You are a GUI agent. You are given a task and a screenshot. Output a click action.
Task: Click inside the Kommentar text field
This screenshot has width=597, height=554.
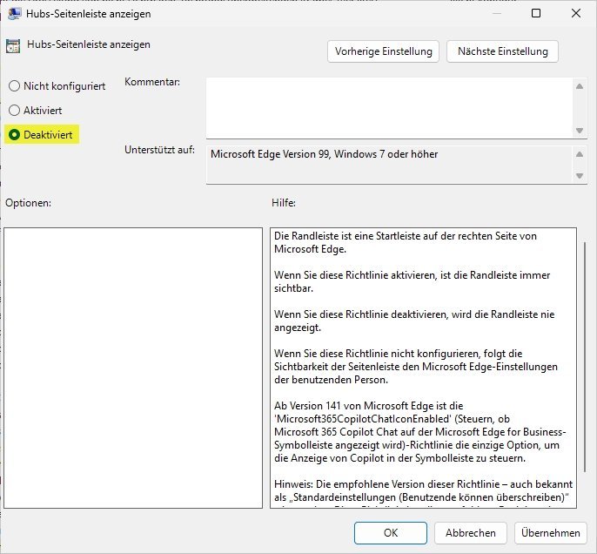click(x=388, y=106)
